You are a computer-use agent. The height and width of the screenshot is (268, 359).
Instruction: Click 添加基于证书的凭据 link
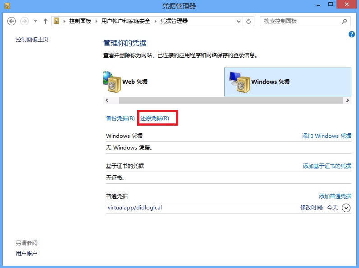pos(327,166)
